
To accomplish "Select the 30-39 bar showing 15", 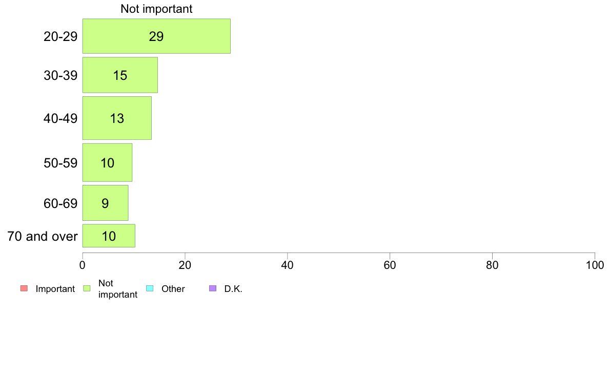I will tap(120, 75).
